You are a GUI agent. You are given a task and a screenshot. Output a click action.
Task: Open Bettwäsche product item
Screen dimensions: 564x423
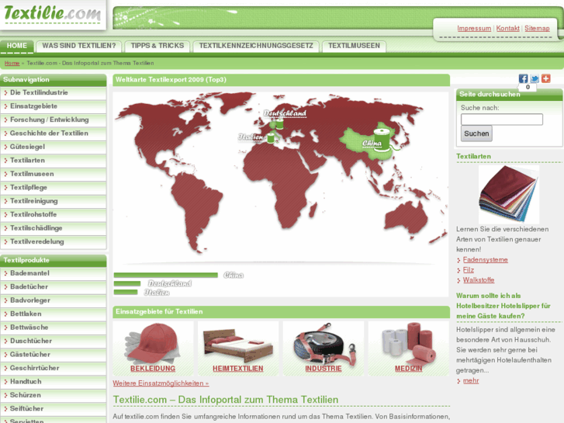pos(54,328)
